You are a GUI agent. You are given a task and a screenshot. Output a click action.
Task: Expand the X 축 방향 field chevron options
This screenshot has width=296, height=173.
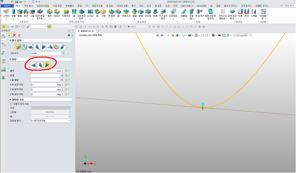62,80
